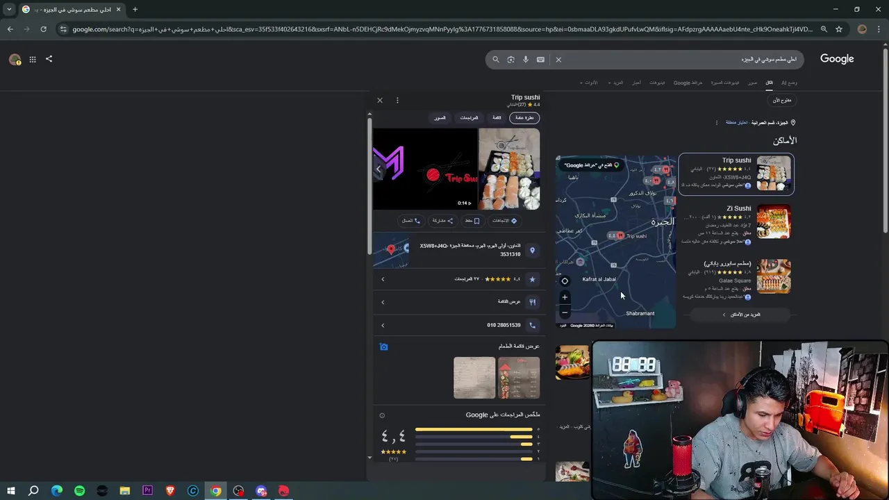
Task: Open Spotify from the taskbar
Action: tap(79, 491)
